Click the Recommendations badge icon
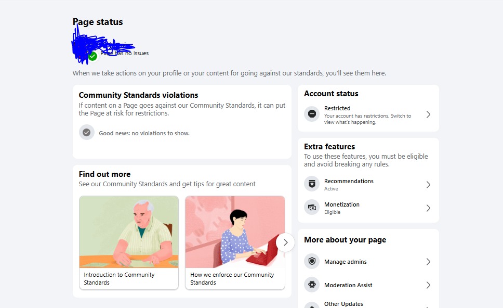The height and width of the screenshot is (308, 503). 312,184
